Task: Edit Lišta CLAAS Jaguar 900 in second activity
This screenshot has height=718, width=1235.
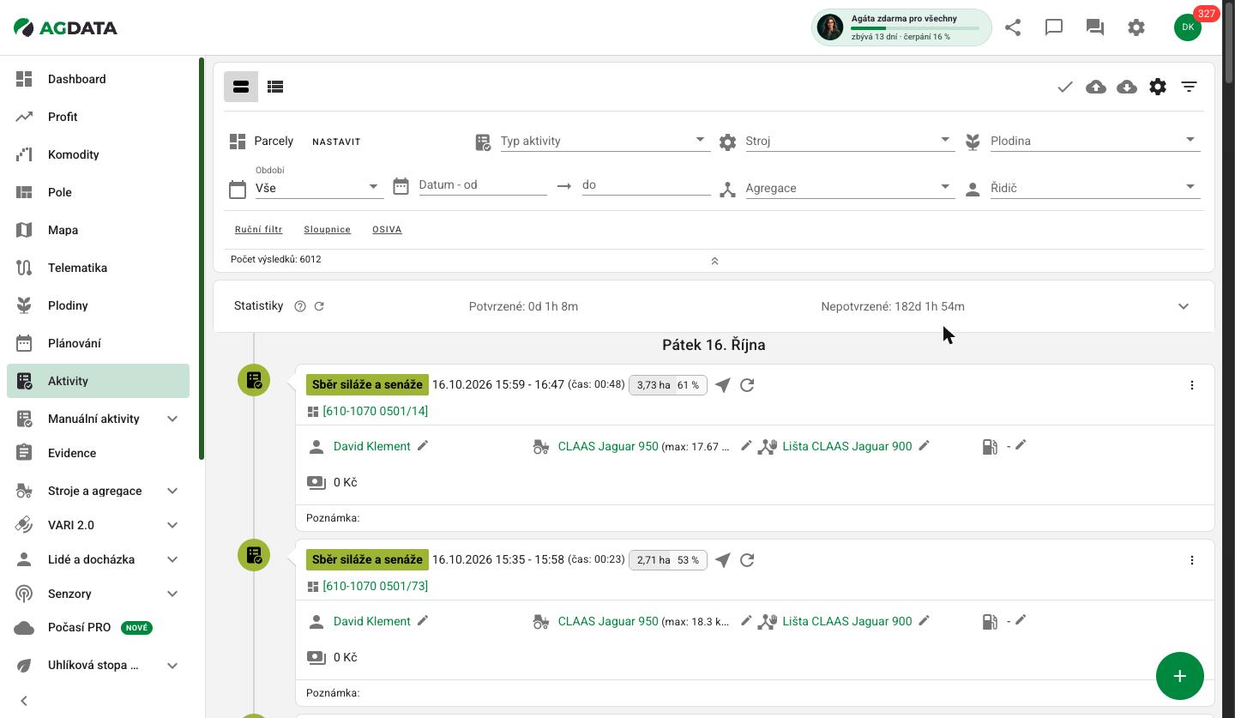Action: pyautogui.click(x=924, y=621)
